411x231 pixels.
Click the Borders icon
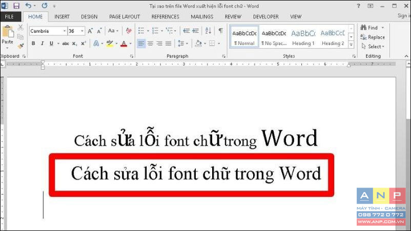point(212,43)
